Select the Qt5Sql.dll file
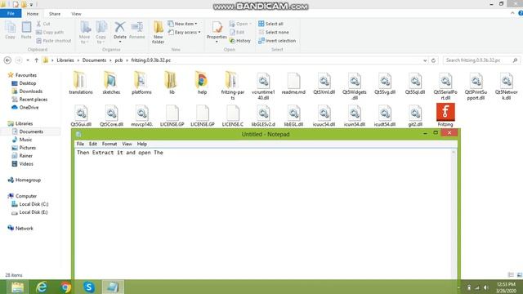Viewport: 523px width, 294px height. pyautogui.click(x=415, y=83)
